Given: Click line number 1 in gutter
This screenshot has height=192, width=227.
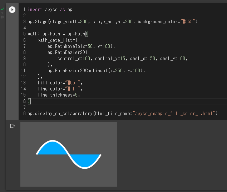Looking at the screenshot, I should click(x=24, y=10).
